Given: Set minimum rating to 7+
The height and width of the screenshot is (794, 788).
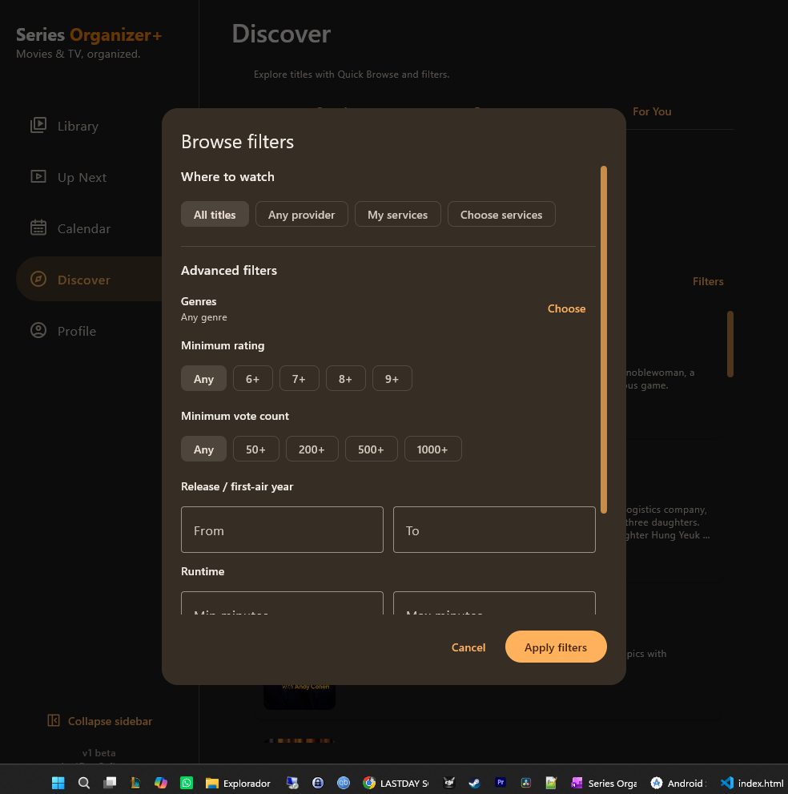Looking at the screenshot, I should [x=300, y=378].
